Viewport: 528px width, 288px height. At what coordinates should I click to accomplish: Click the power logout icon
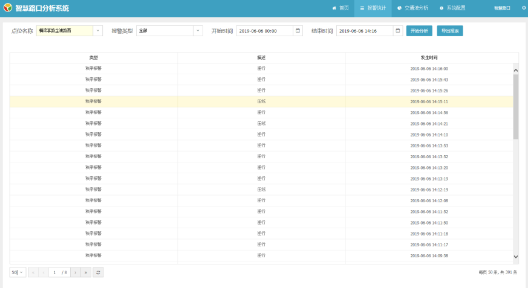(524, 8)
